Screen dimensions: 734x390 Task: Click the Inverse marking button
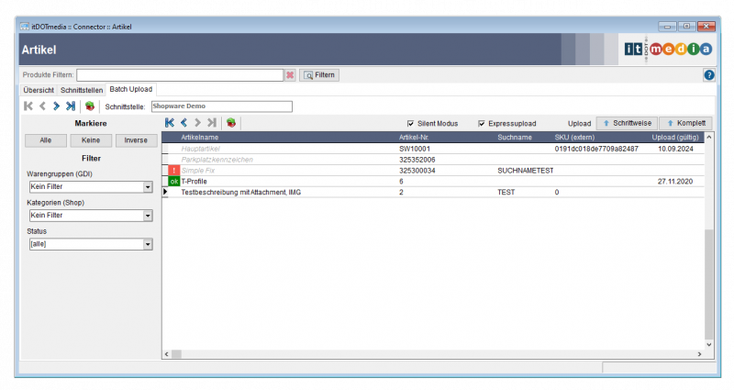136,140
